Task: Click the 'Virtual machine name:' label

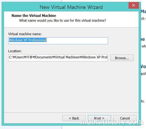Action: click(25, 34)
